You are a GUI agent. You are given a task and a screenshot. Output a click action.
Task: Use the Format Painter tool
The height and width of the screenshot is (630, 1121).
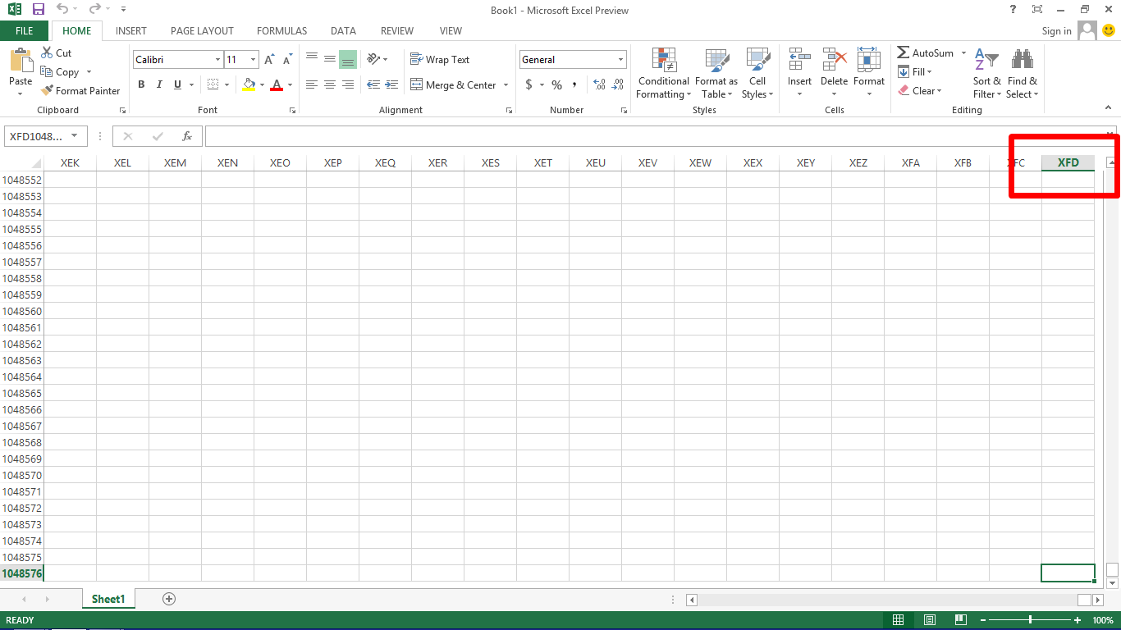coord(80,90)
